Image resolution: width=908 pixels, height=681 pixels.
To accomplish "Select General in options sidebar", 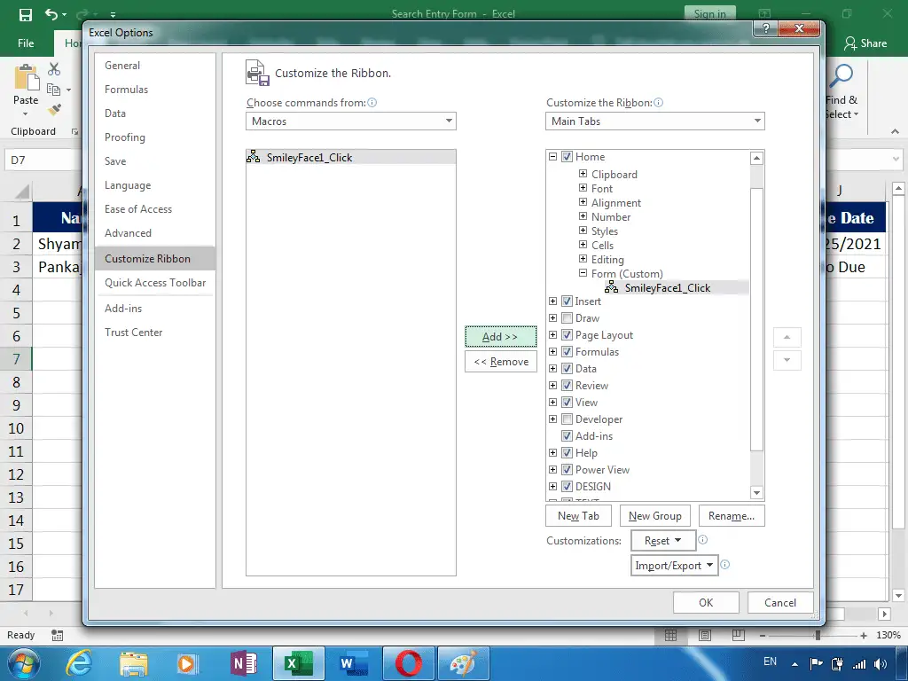I will [x=155, y=66].
